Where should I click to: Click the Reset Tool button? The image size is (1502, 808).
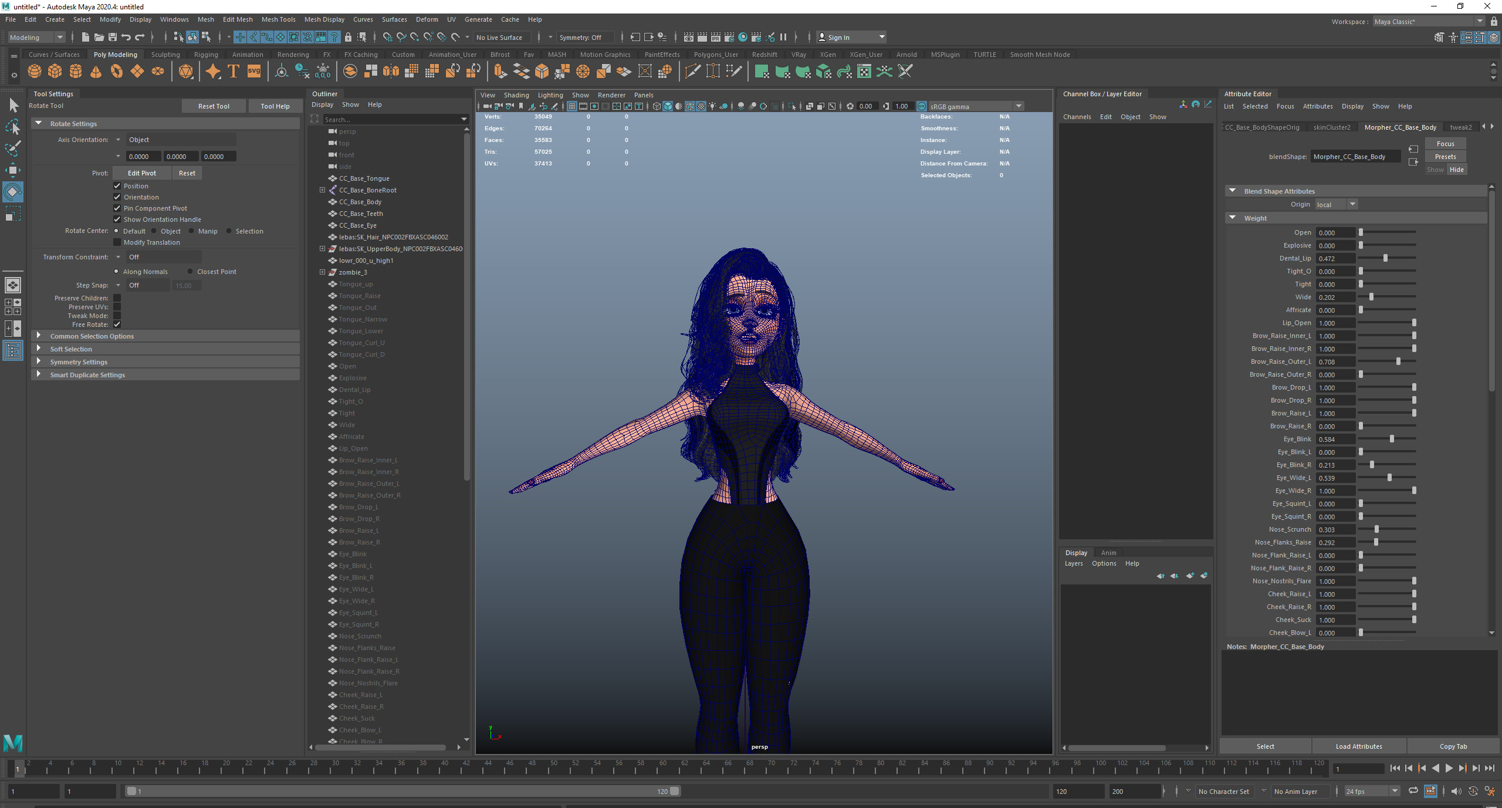pos(214,106)
